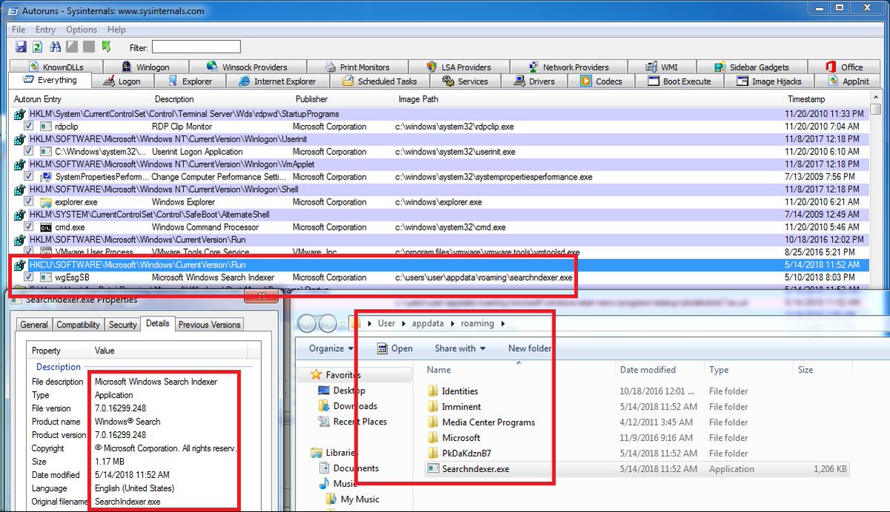Click the cmd.exe entry icon

click(x=46, y=227)
